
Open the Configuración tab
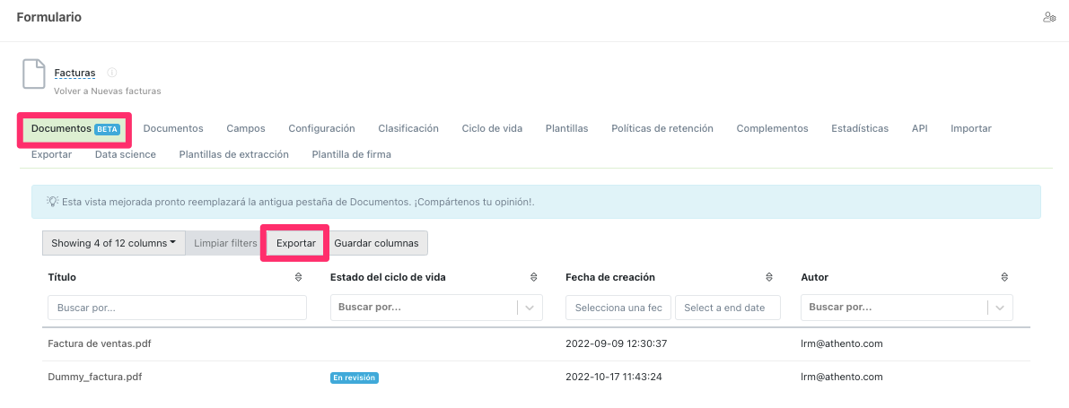(322, 128)
